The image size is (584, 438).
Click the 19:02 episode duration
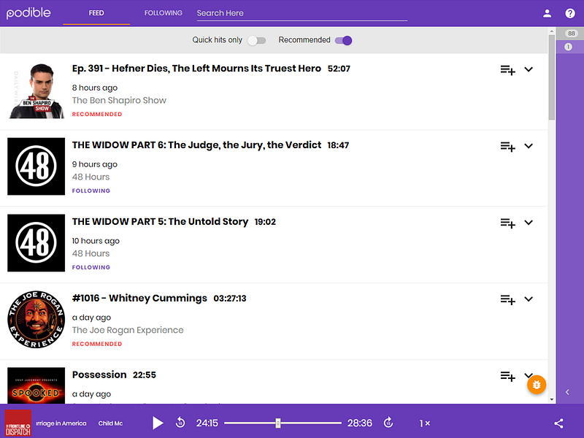pyautogui.click(x=265, y=222)
